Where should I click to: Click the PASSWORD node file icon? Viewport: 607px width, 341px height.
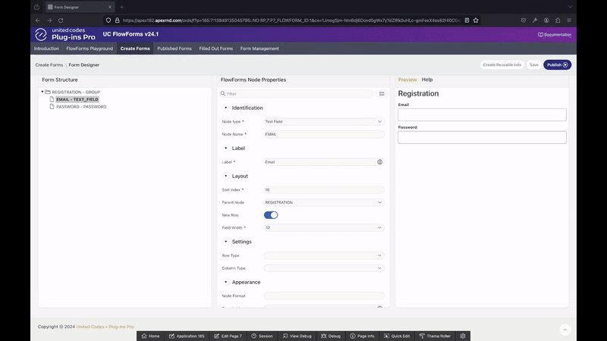tap(52, 107)
